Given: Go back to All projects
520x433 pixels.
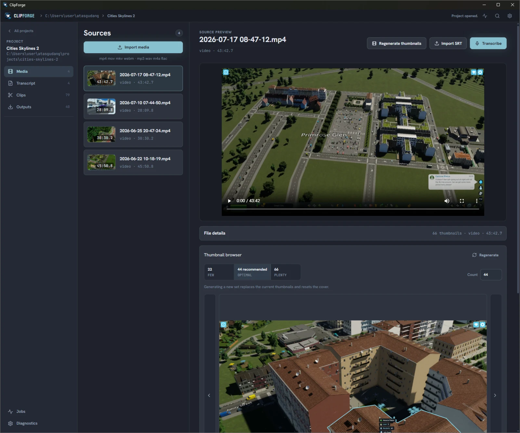Looking at the screenshot, I should coord(21,31).
